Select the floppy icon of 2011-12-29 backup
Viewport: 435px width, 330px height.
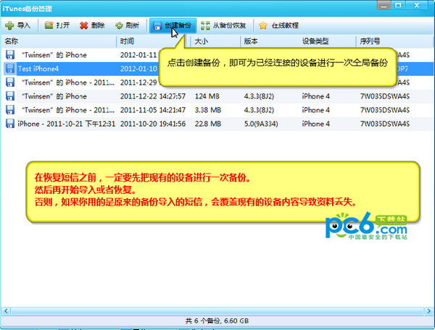tap(10, 82)
